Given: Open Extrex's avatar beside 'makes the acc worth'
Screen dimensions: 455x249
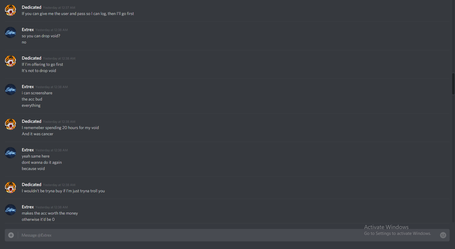Looking at the screenshot, I should tap(10, 210).
